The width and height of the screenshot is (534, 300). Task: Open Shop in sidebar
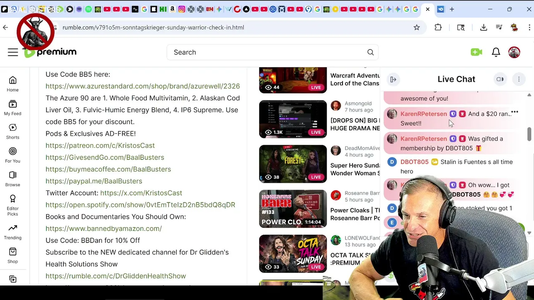13,255
